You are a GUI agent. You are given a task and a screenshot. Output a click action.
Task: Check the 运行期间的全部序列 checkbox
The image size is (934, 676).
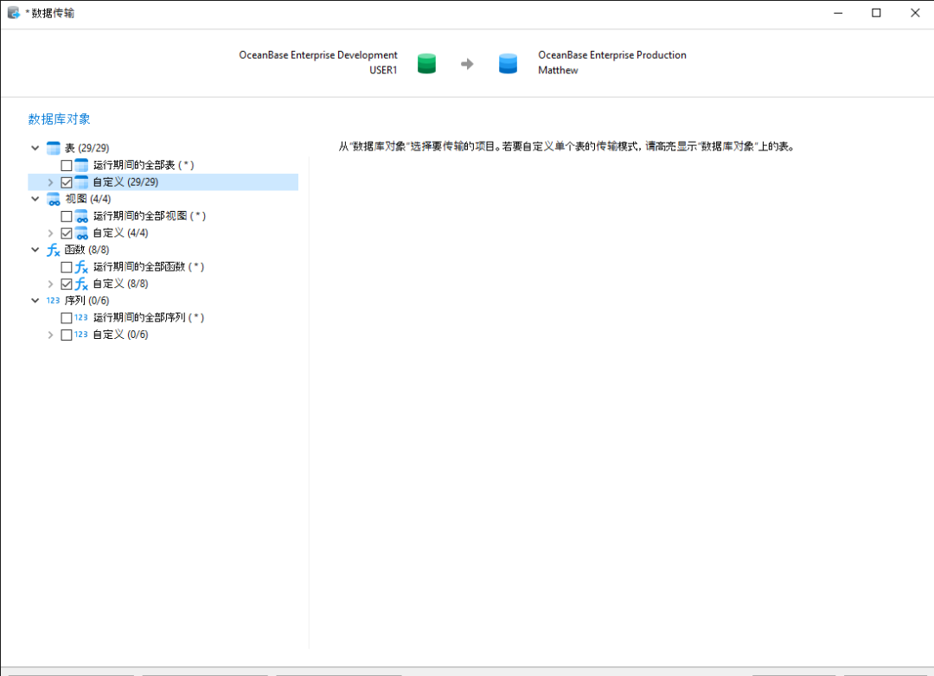click(67, 318)
